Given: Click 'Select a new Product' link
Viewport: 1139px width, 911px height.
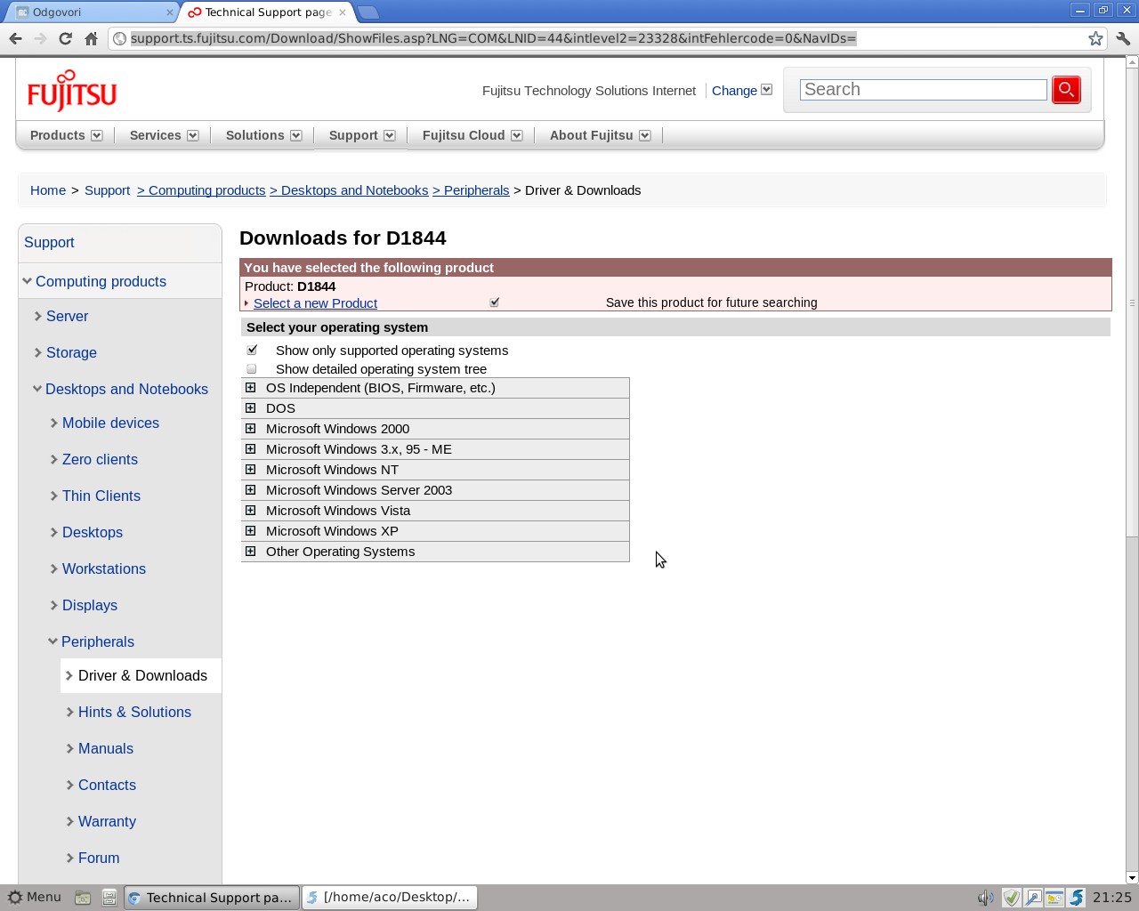Looking at the screenshot, I should click(315, 303).
